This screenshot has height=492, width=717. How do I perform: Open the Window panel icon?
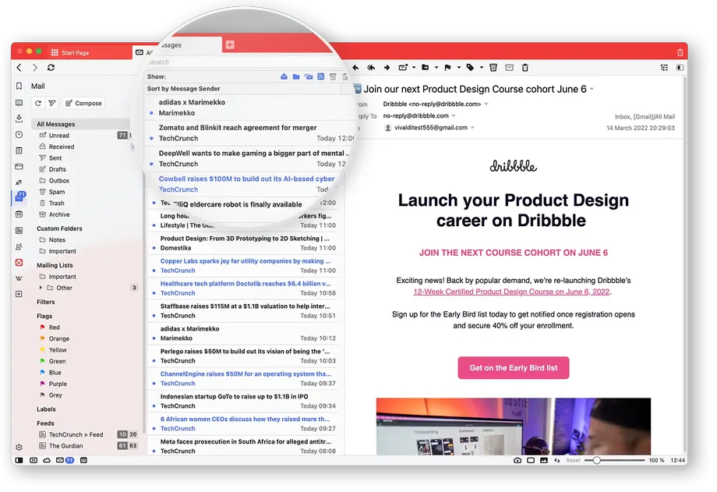pos(19,167)
